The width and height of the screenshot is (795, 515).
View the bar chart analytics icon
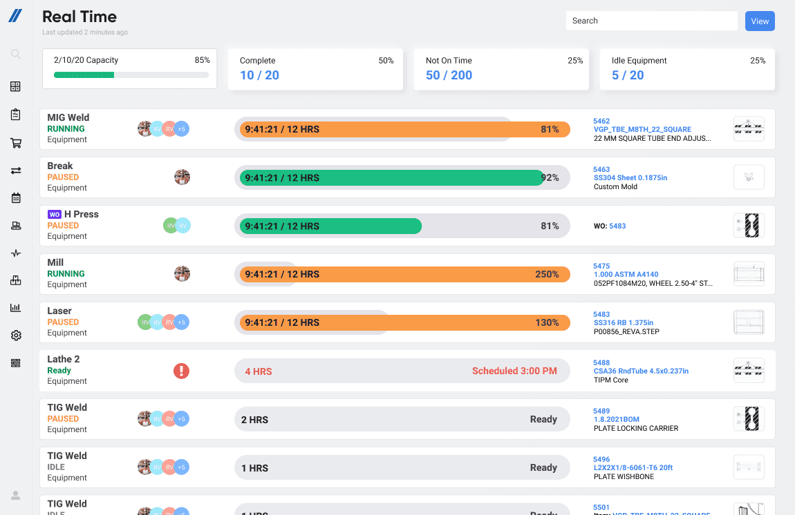[x=15, y=307]
